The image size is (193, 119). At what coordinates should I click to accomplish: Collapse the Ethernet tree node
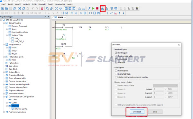pos(7,106)
